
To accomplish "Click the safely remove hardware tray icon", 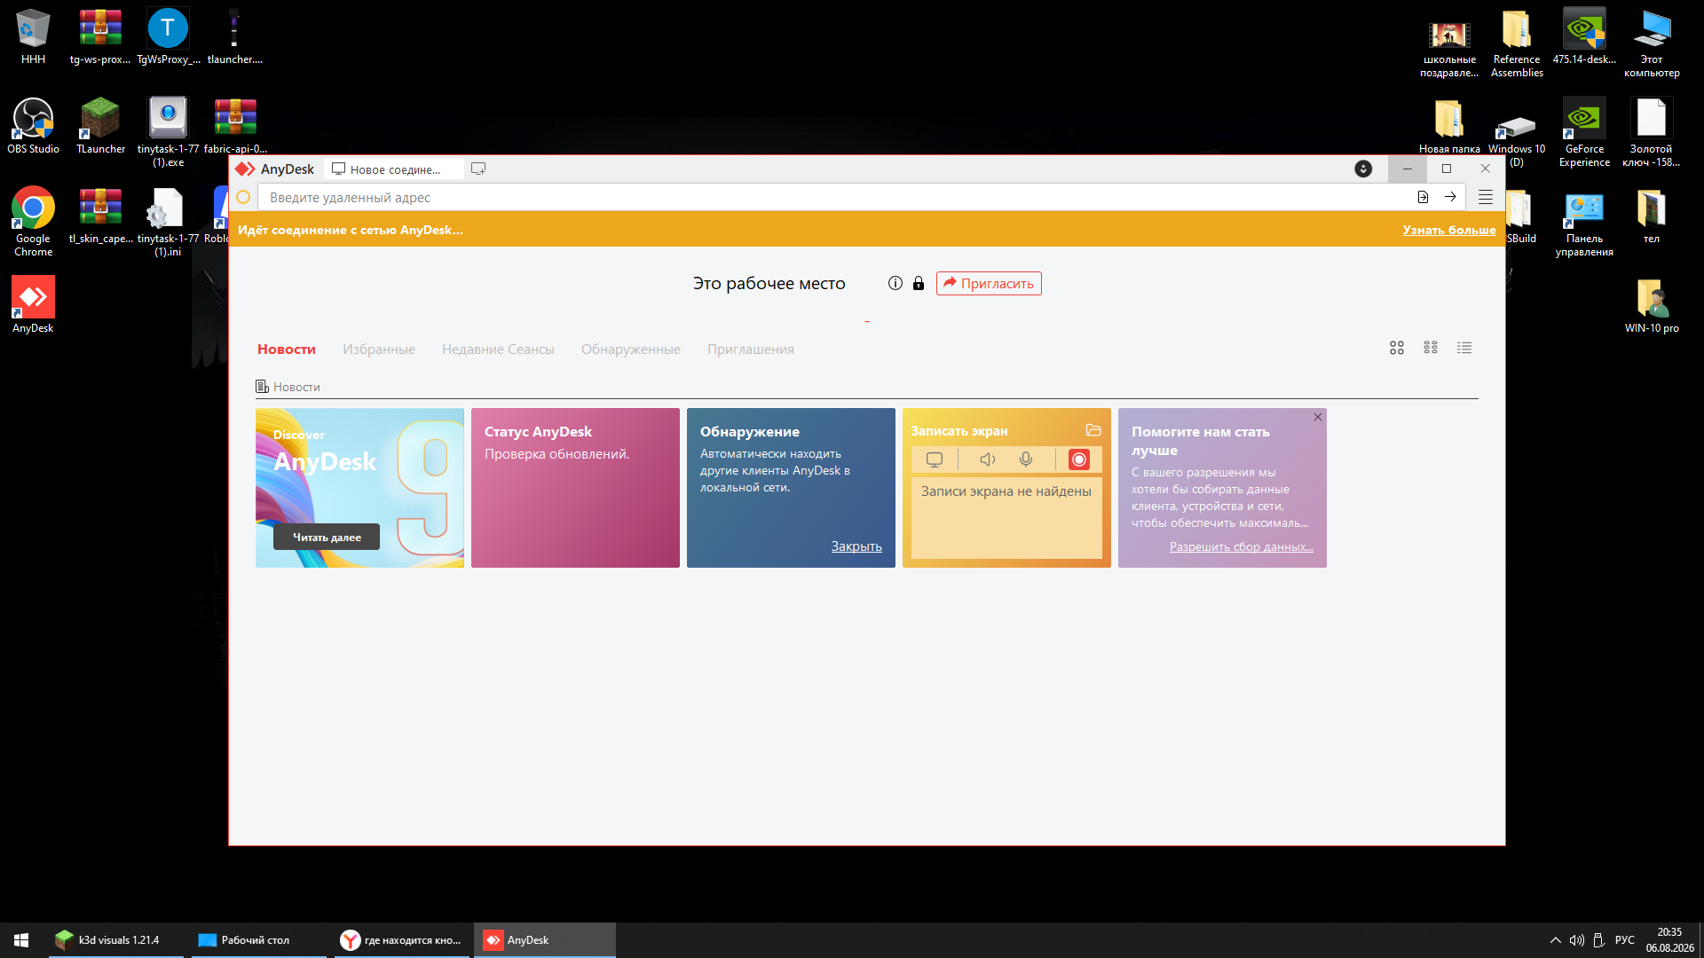I will [x=1599, y=940].
